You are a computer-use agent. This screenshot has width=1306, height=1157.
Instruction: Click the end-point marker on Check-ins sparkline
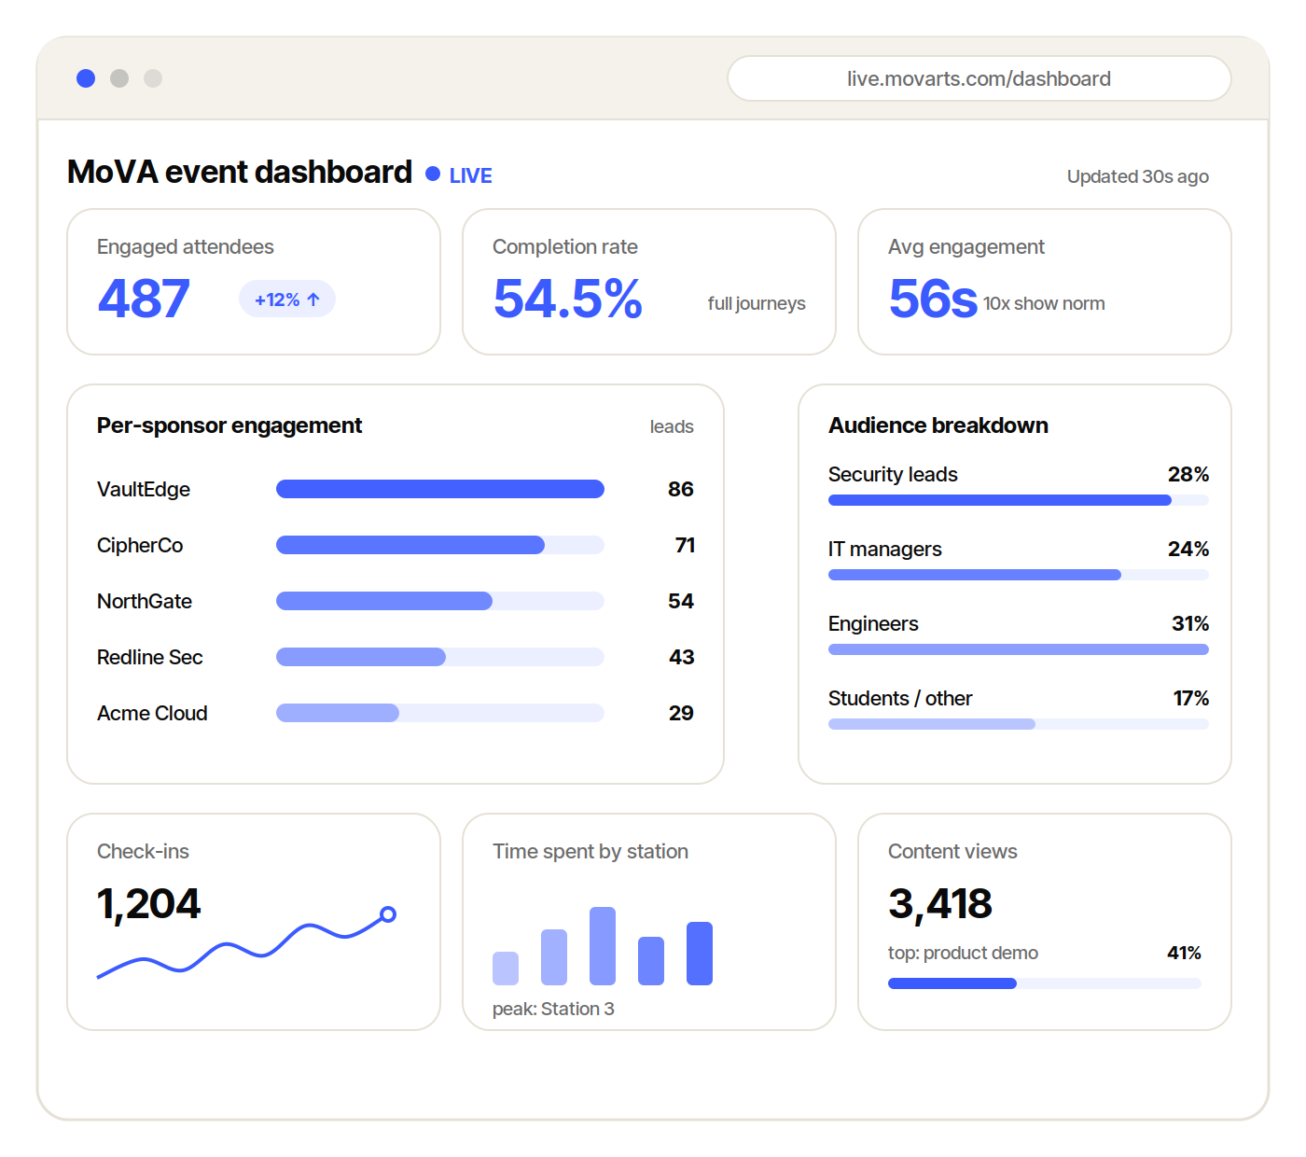388,914
